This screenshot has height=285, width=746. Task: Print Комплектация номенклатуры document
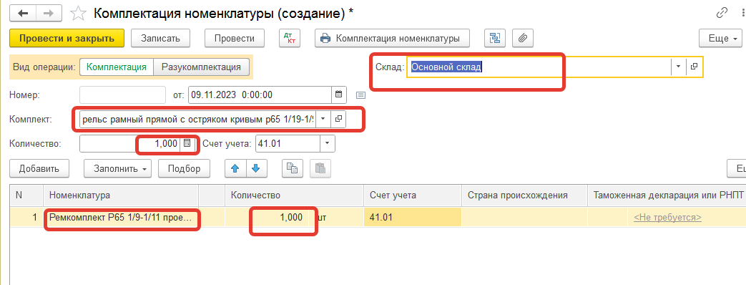392,39
